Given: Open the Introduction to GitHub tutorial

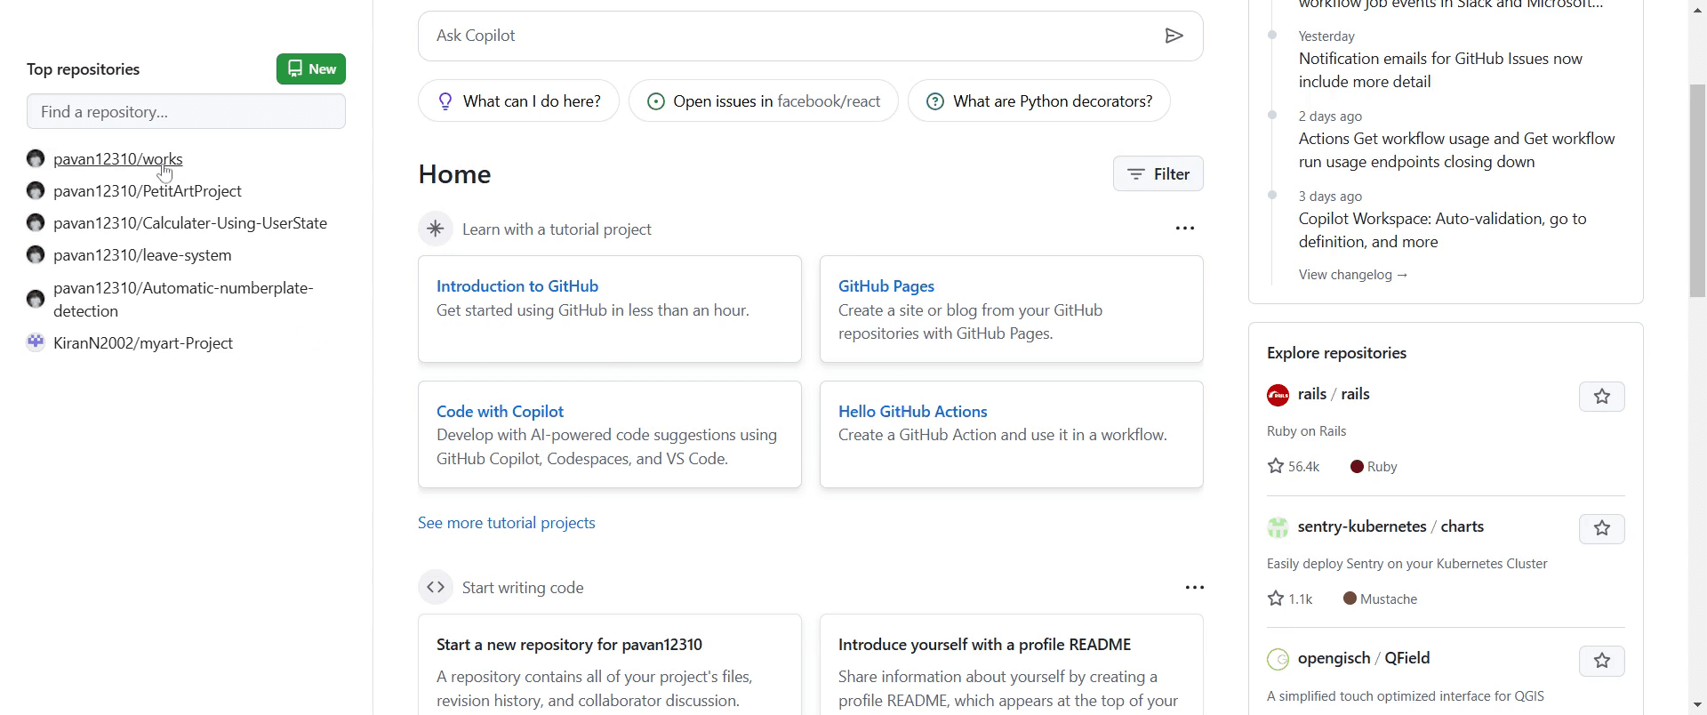Looking at the screenshot, I should coord(517,286).
